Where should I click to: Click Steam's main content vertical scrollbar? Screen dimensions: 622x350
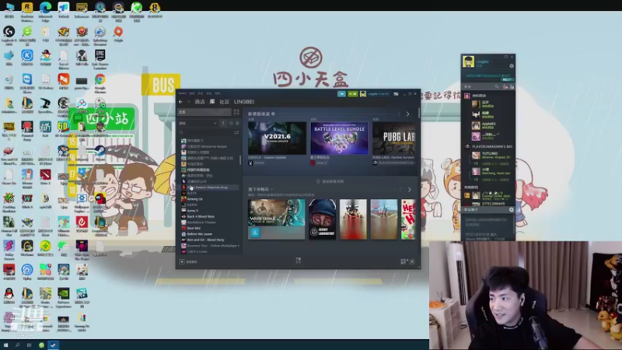(419, 113)
